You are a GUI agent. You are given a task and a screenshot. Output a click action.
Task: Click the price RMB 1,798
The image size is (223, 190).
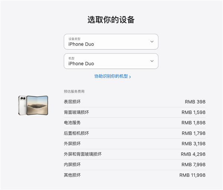click(194, 133)
